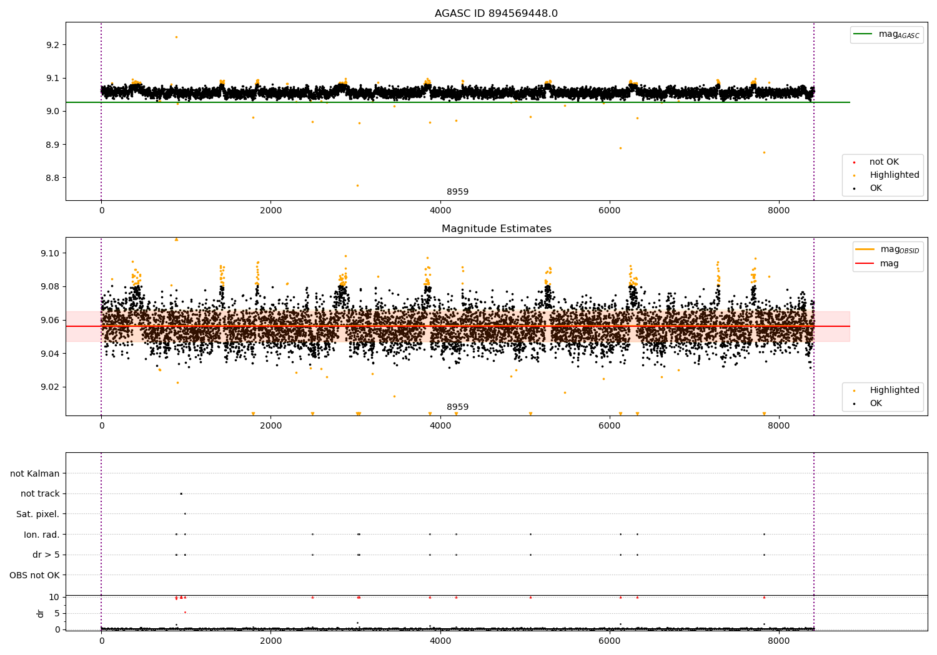Click the 9.04 y-axis tick label
This screenshot has width=937, height=655.
50,354
